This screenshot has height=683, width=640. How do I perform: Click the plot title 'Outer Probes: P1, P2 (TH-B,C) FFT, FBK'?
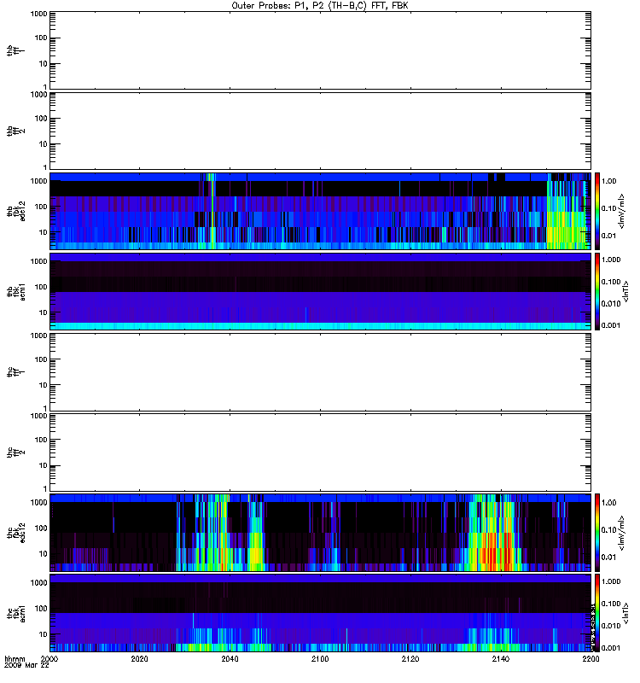click(320, 6)
